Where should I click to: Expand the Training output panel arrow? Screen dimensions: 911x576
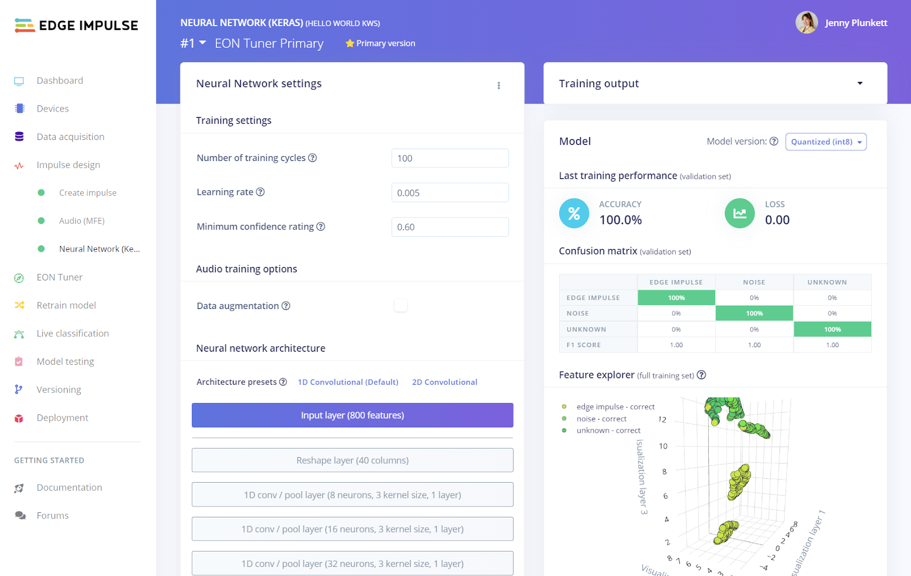point(860,83)
